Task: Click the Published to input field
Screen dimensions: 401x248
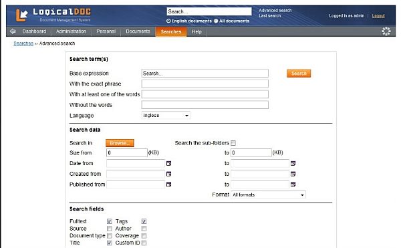Action: click(260, 184)
